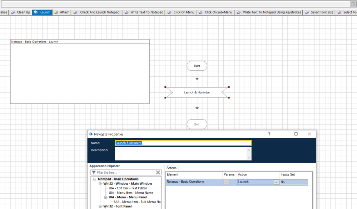Viewport: 357px width, 209px height.
Task: Select the Start stage on the canvas
Action: tap(197, 66)
